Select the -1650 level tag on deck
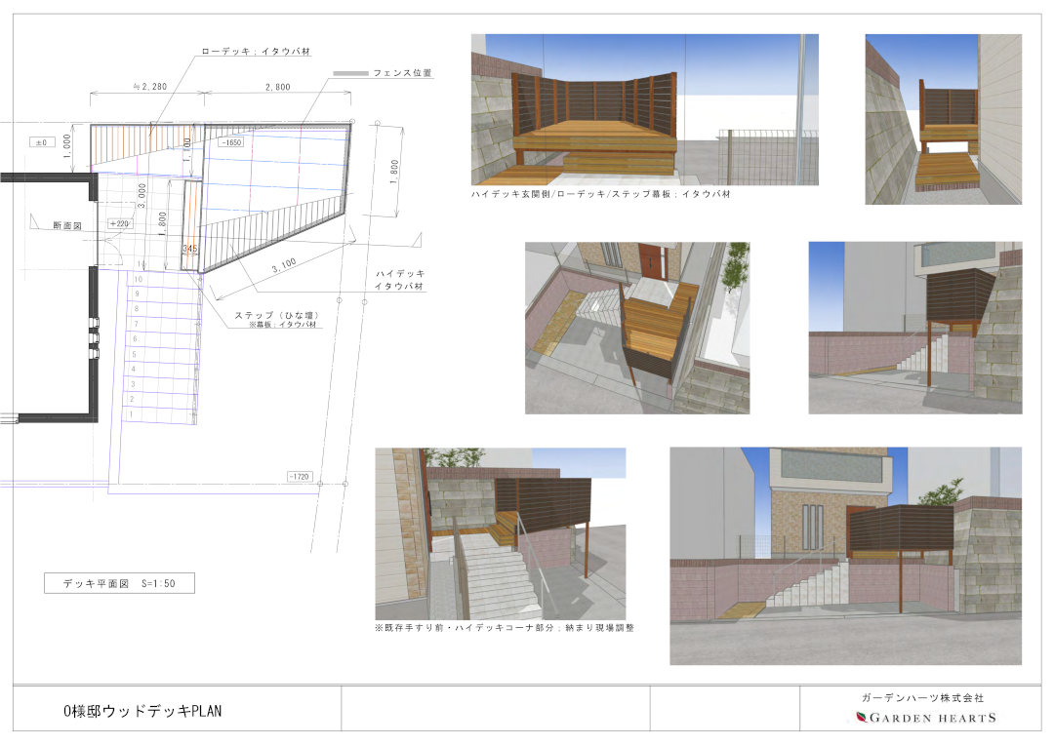The width and height of the screenshot is (1054, 745). coord(232,142)
